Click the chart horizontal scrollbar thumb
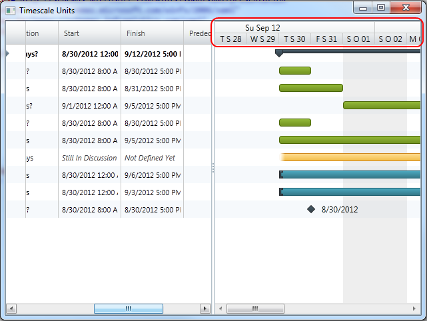This screenshot has height=321, width=427. (x=255, y=308)
